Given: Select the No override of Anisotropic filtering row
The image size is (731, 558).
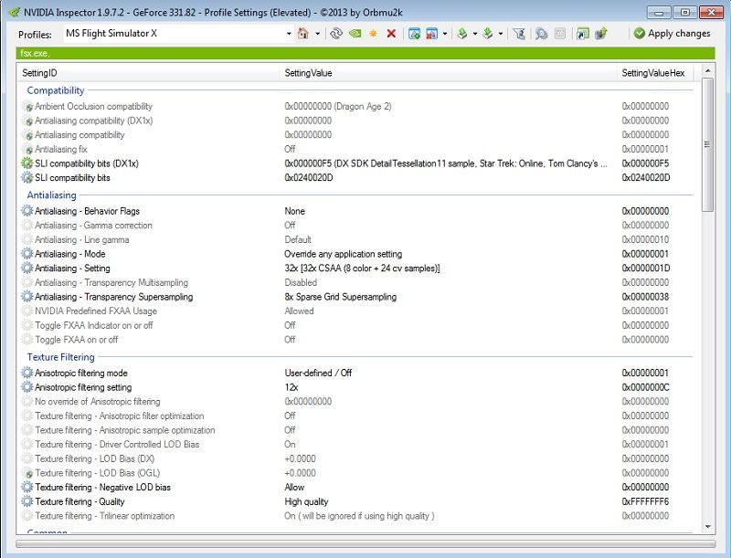Looking at the screenshot, I should (x=356, y=402).
